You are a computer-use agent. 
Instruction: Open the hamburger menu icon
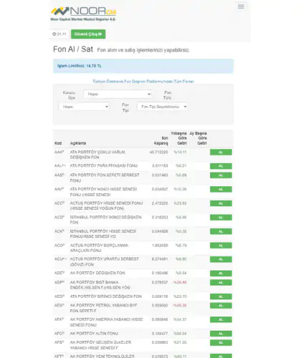pyautogui.click(x=241, y=6)
